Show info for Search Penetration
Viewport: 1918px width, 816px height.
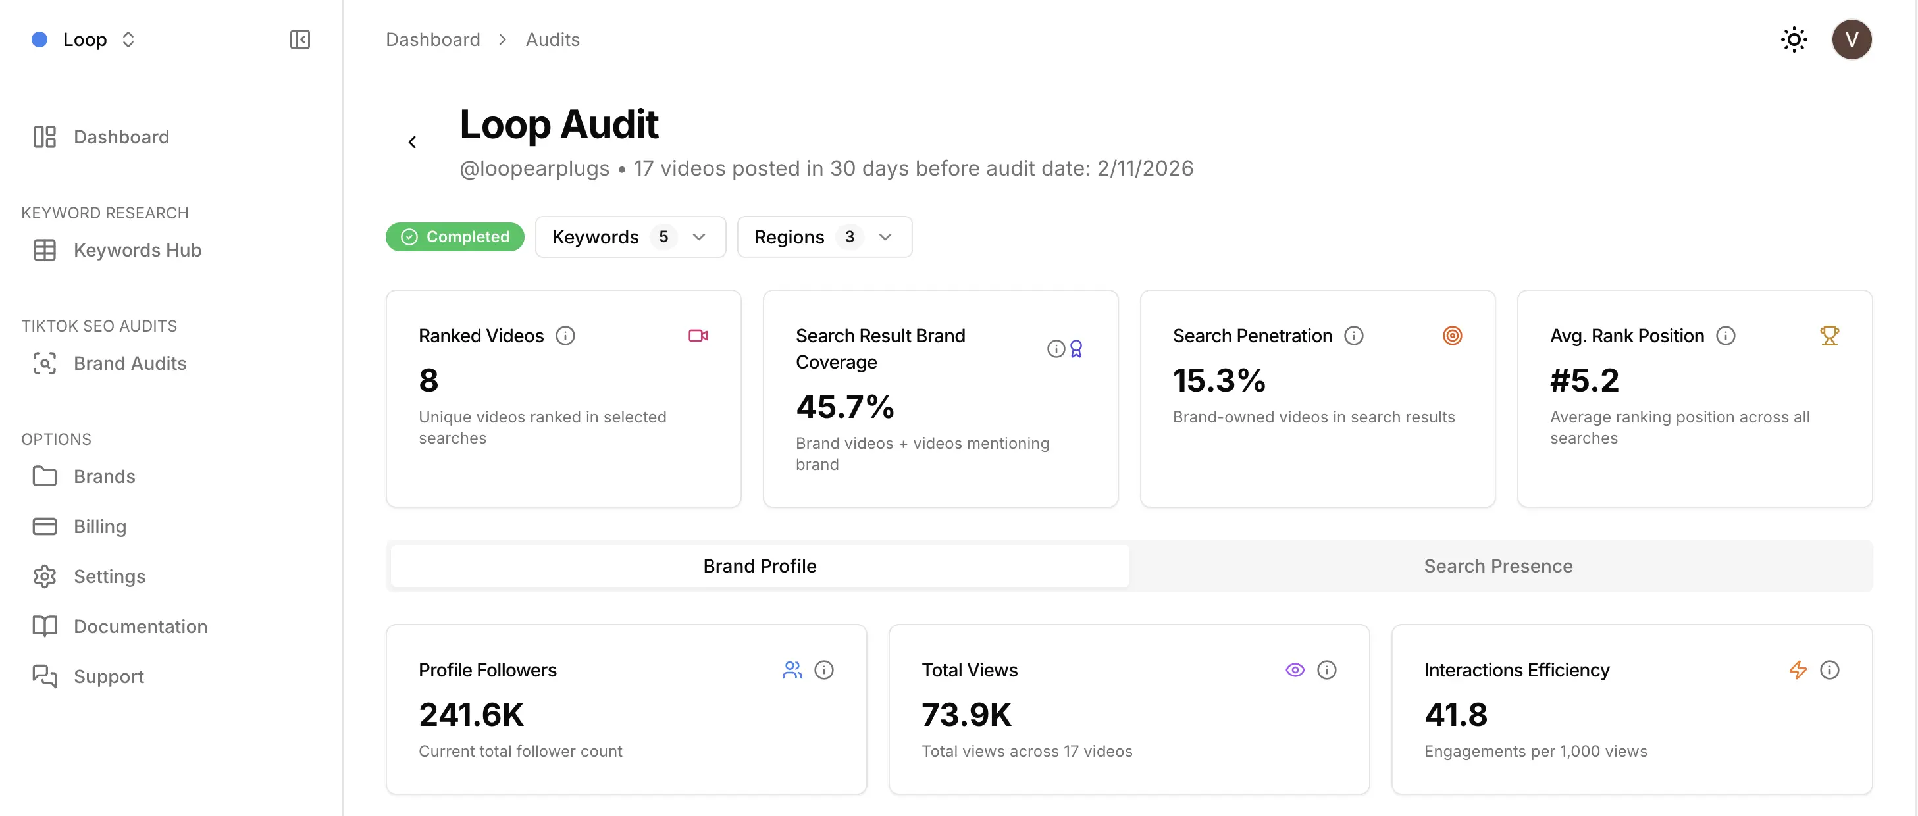1354,336
